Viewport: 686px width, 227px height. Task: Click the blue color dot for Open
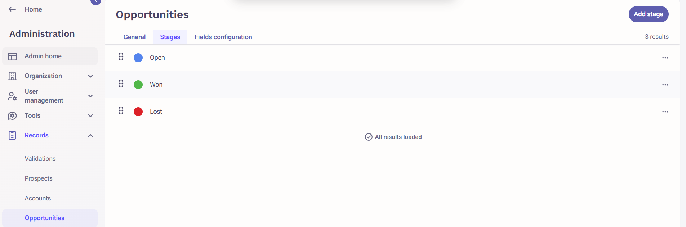click(x=138, y=58)
